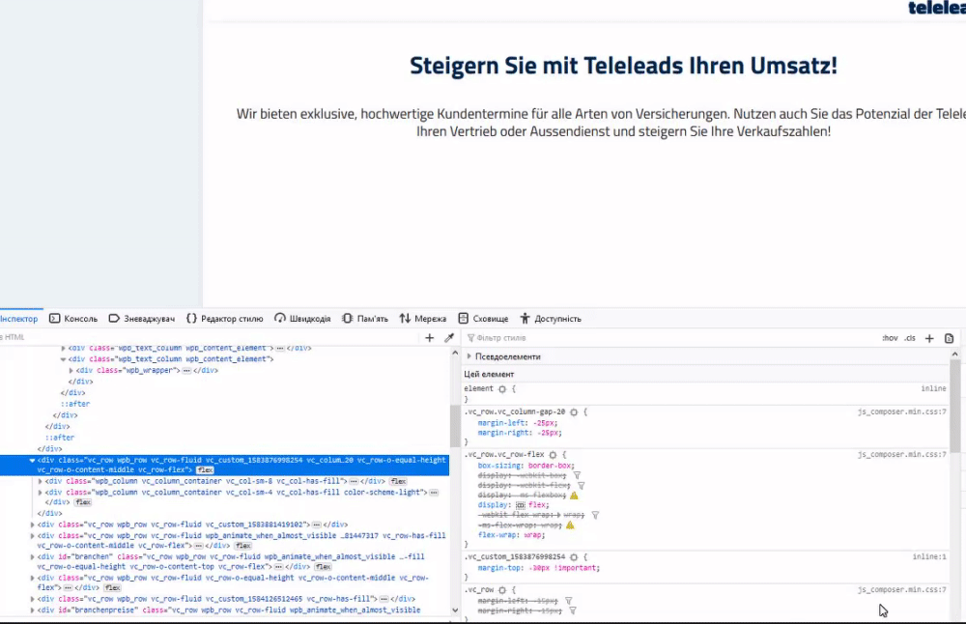The height and width of the screenshot is (624, 966).
Task: Open inline:1 source link of .vc_custom rule
Action: [x=929, y=556]
